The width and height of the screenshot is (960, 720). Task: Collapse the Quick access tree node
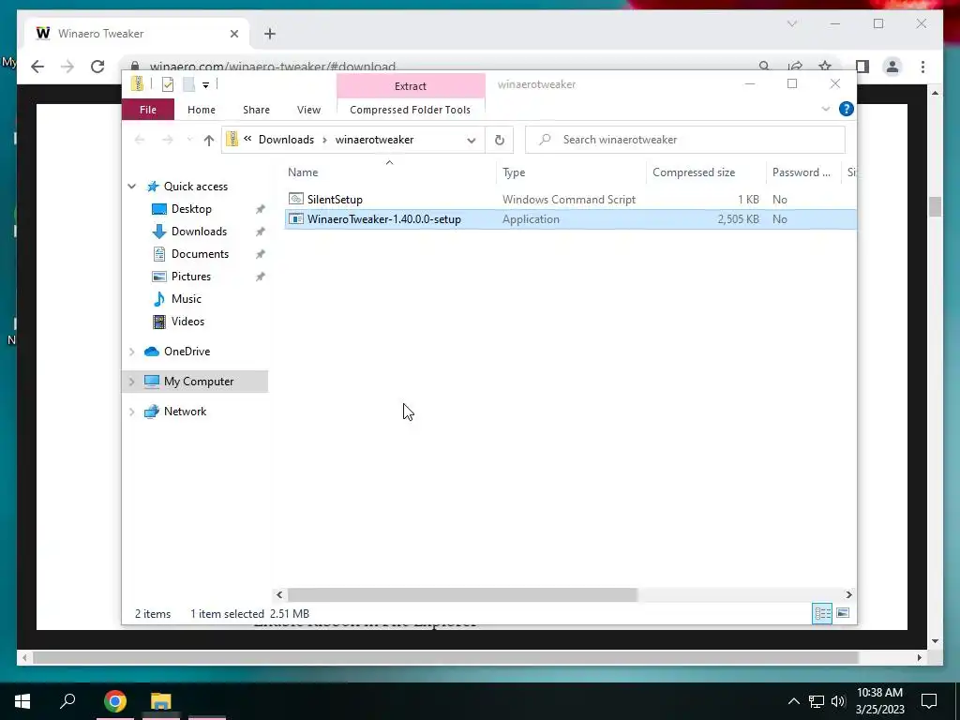coord(131,187)
